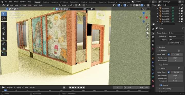Enable the Path Guiding checkbox
The image size is (185, 95).
[161, 89]
